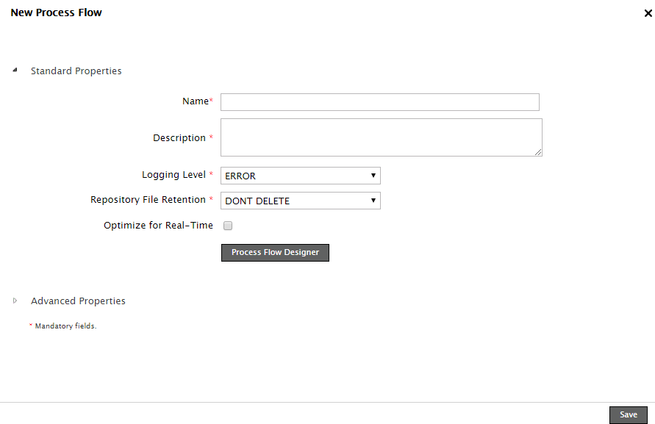Click the Optimize for Real-Time label
Image resolution: width=655 pixels, height=424 pixels.
click(x=158, y=226)
